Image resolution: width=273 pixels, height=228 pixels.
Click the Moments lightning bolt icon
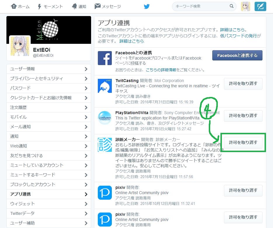[x=39, y=7]
